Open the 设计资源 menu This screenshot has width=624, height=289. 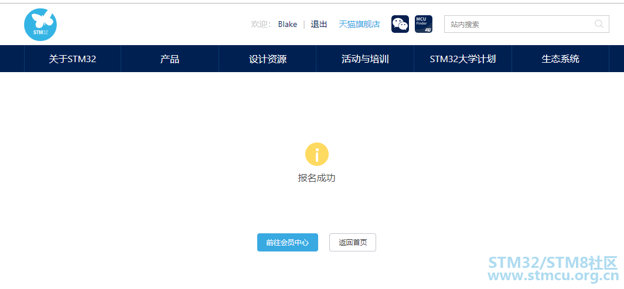267,59
